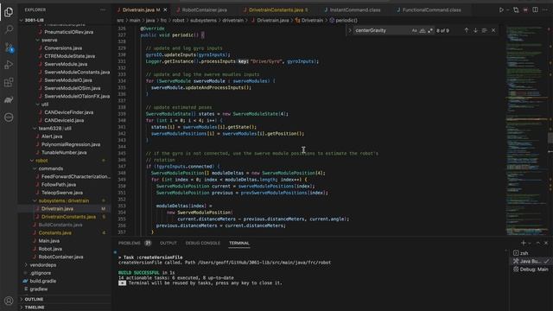
Task: Open the Source Control view
Action: tap(9, 47)
